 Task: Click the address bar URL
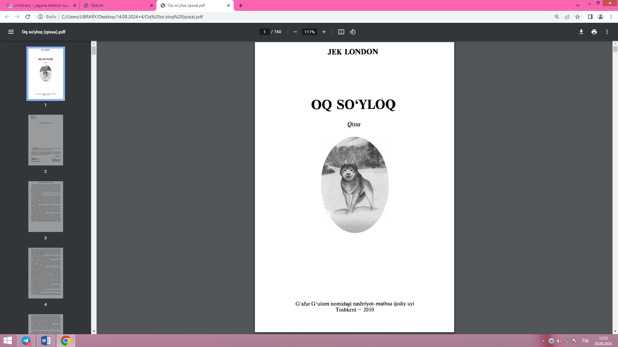(x=132, y=17)
